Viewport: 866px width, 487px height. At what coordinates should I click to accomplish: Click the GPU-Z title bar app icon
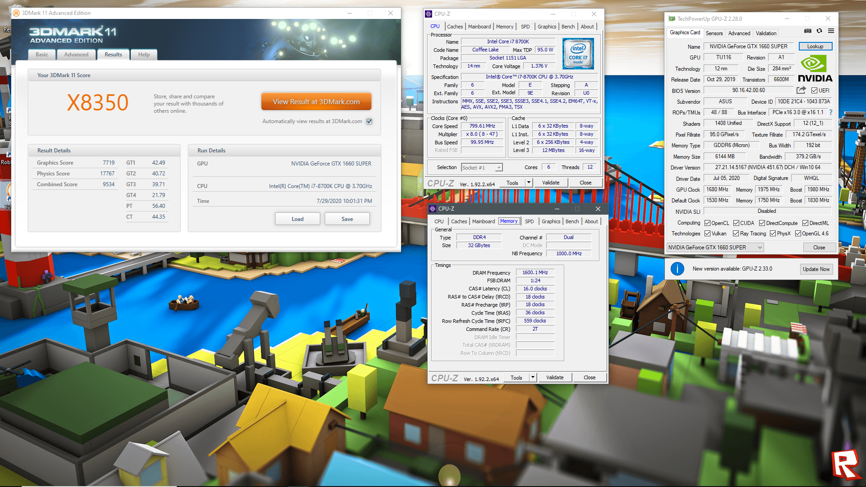click(672, 19)
